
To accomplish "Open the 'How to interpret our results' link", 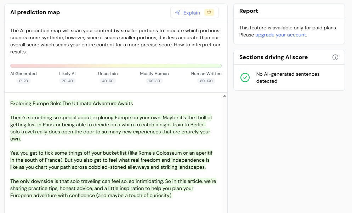I will (x=197, y=45).
